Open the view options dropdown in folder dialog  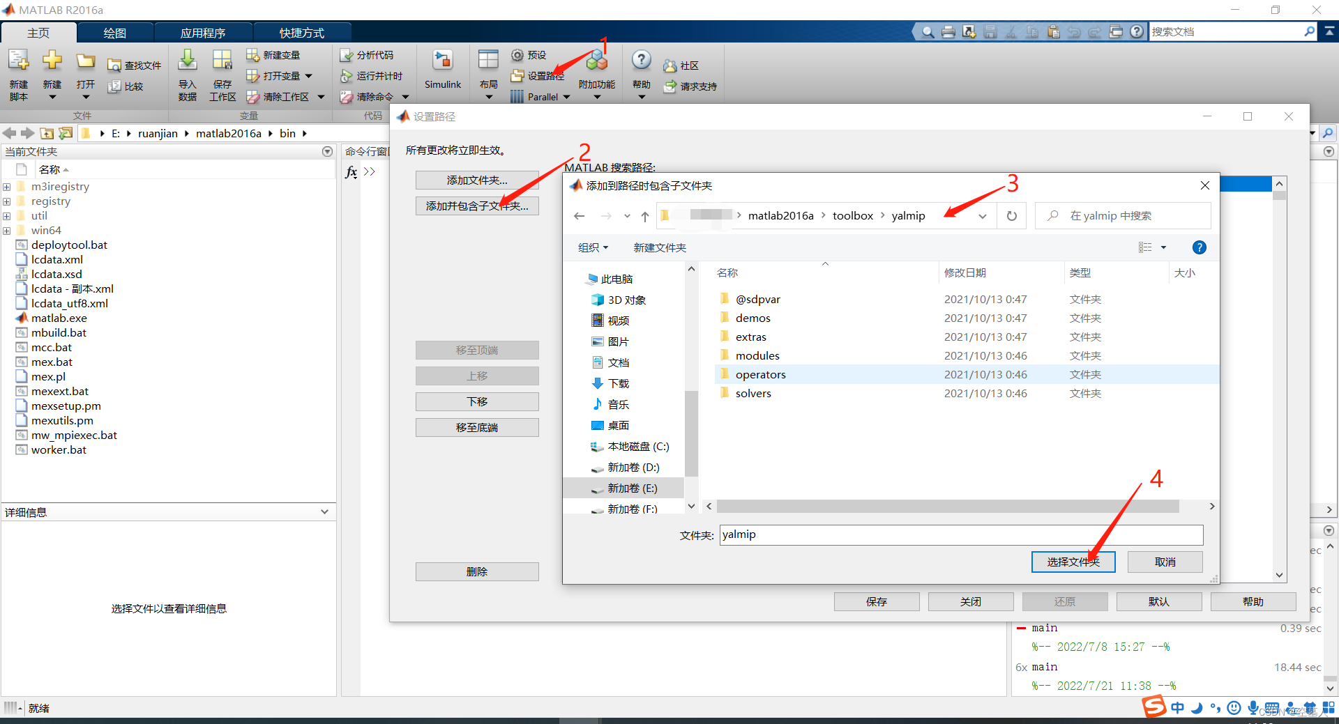tap(1163, 247)
